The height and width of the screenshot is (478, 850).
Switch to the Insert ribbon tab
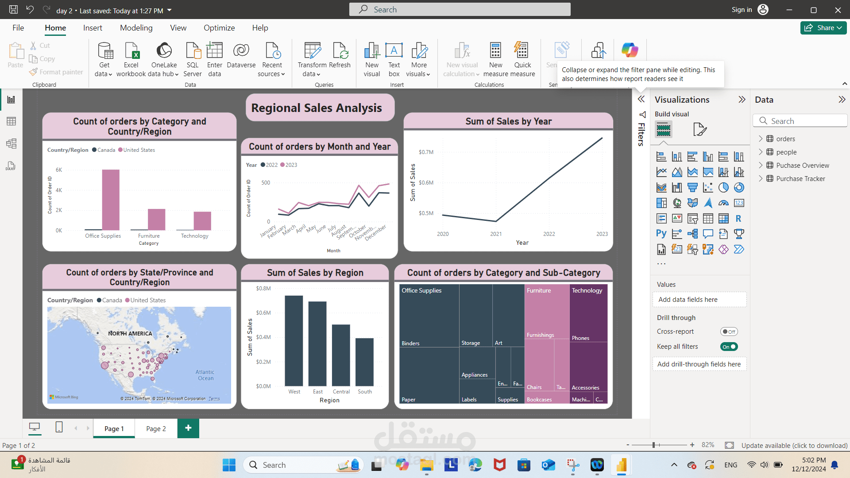pos(93,28)
